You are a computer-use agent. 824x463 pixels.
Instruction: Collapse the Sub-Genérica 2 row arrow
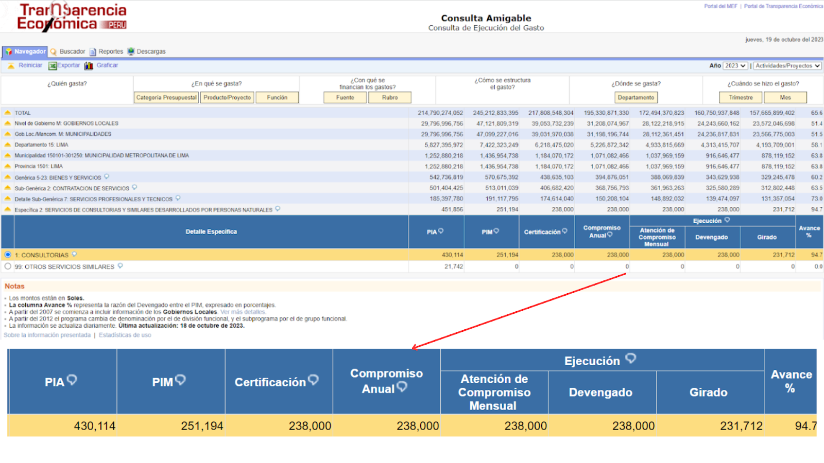pyautogui.click(x=8, y=188)
